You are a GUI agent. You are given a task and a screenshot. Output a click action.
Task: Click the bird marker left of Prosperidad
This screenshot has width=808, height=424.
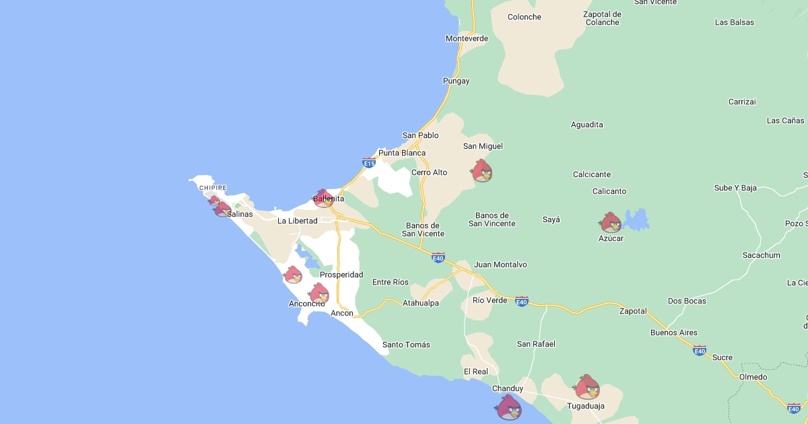click(293, 275)
